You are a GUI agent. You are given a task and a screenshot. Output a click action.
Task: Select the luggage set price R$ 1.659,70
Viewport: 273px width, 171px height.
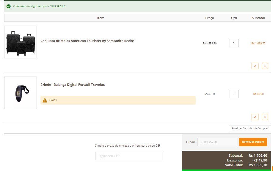click(210, 43)
